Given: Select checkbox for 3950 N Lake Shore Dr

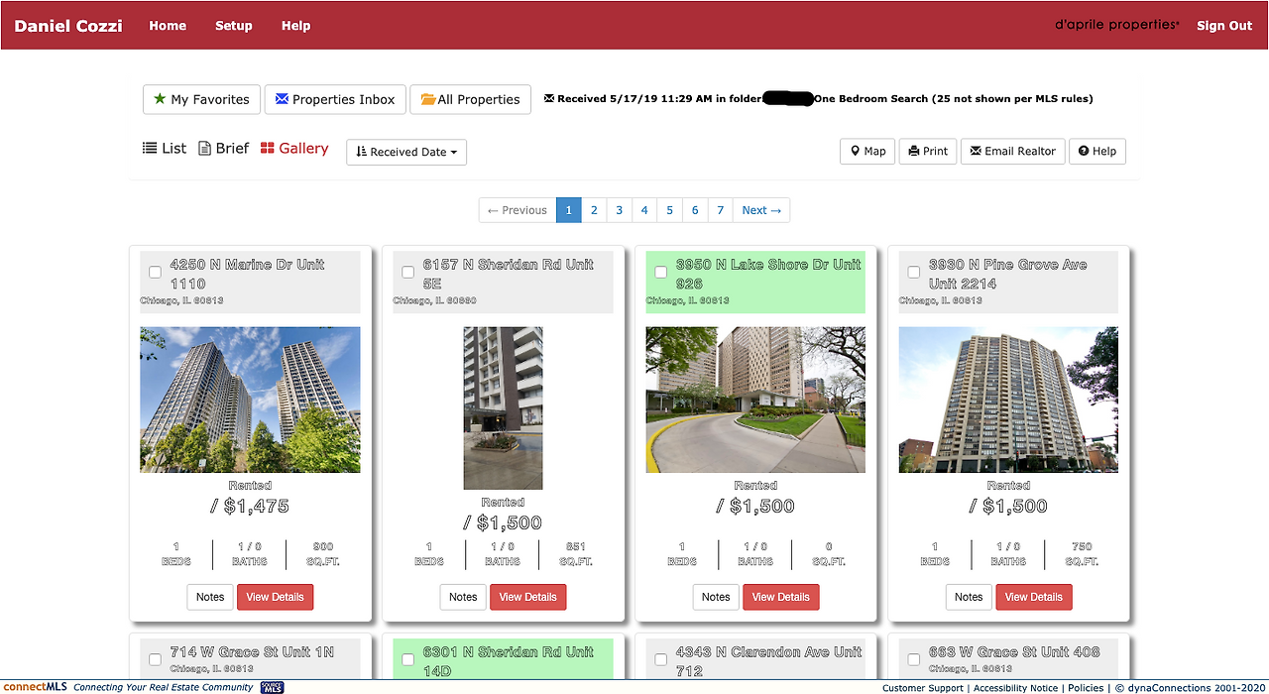Looking at the screenshot, I should pyautogui.click(x=660, y=273).
